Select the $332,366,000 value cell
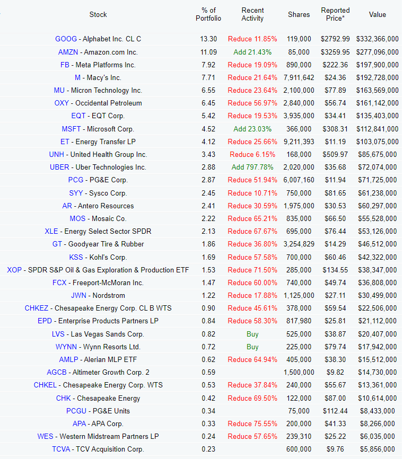403x459 pixels. [377, 39]
